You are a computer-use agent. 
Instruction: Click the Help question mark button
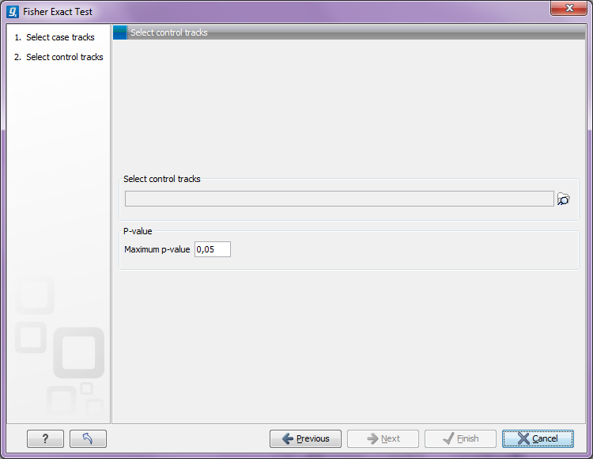[x=45, y=438]
